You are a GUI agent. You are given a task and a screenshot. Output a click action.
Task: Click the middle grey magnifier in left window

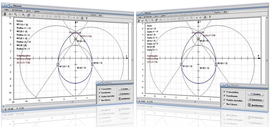click(x=19, y=15)
